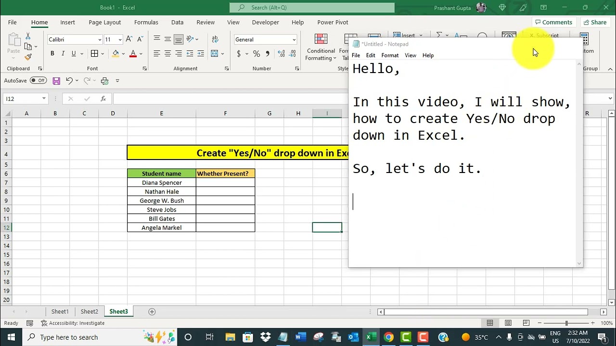
Task: Click the Insert Function fx icon
Action: [x=103, y=99]
